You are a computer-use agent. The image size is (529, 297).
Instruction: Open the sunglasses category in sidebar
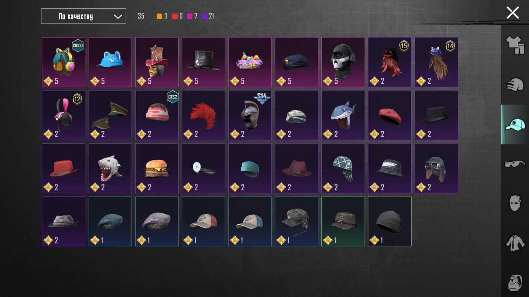pos(515,164)
